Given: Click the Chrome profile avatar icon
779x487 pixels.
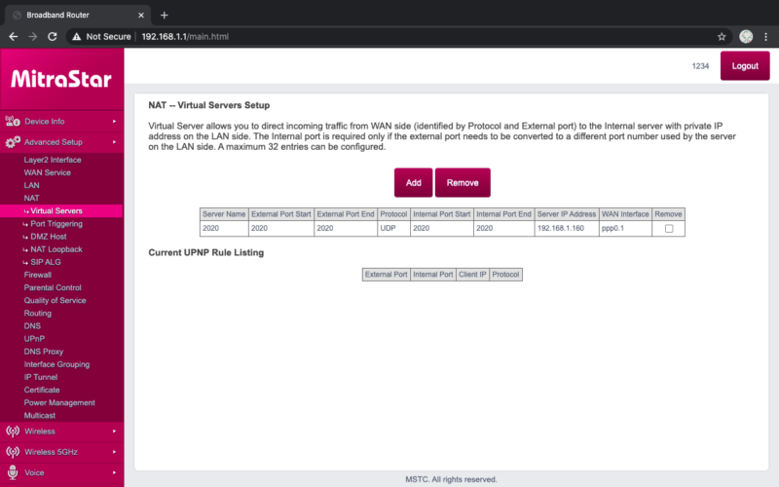Looking at the screenshot, I should 746,36.
